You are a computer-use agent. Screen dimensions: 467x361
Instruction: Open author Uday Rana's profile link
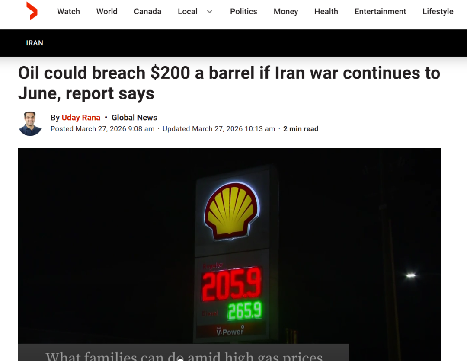[x=81, y=118]
